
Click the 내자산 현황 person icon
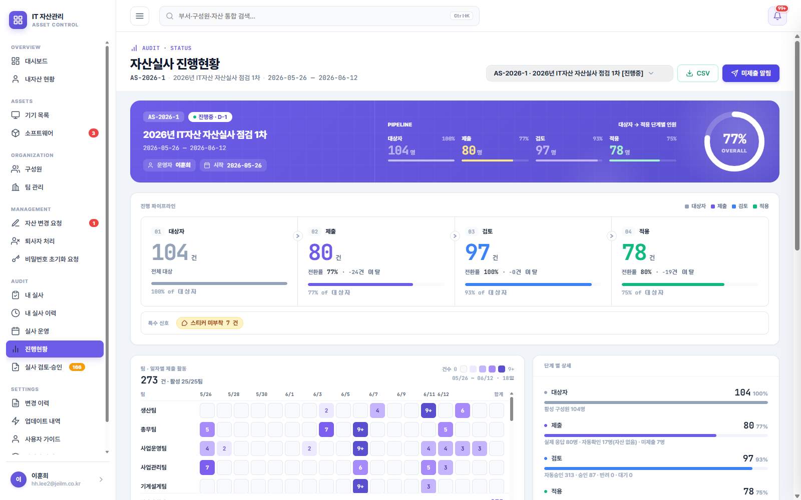(x=16, y=79)
